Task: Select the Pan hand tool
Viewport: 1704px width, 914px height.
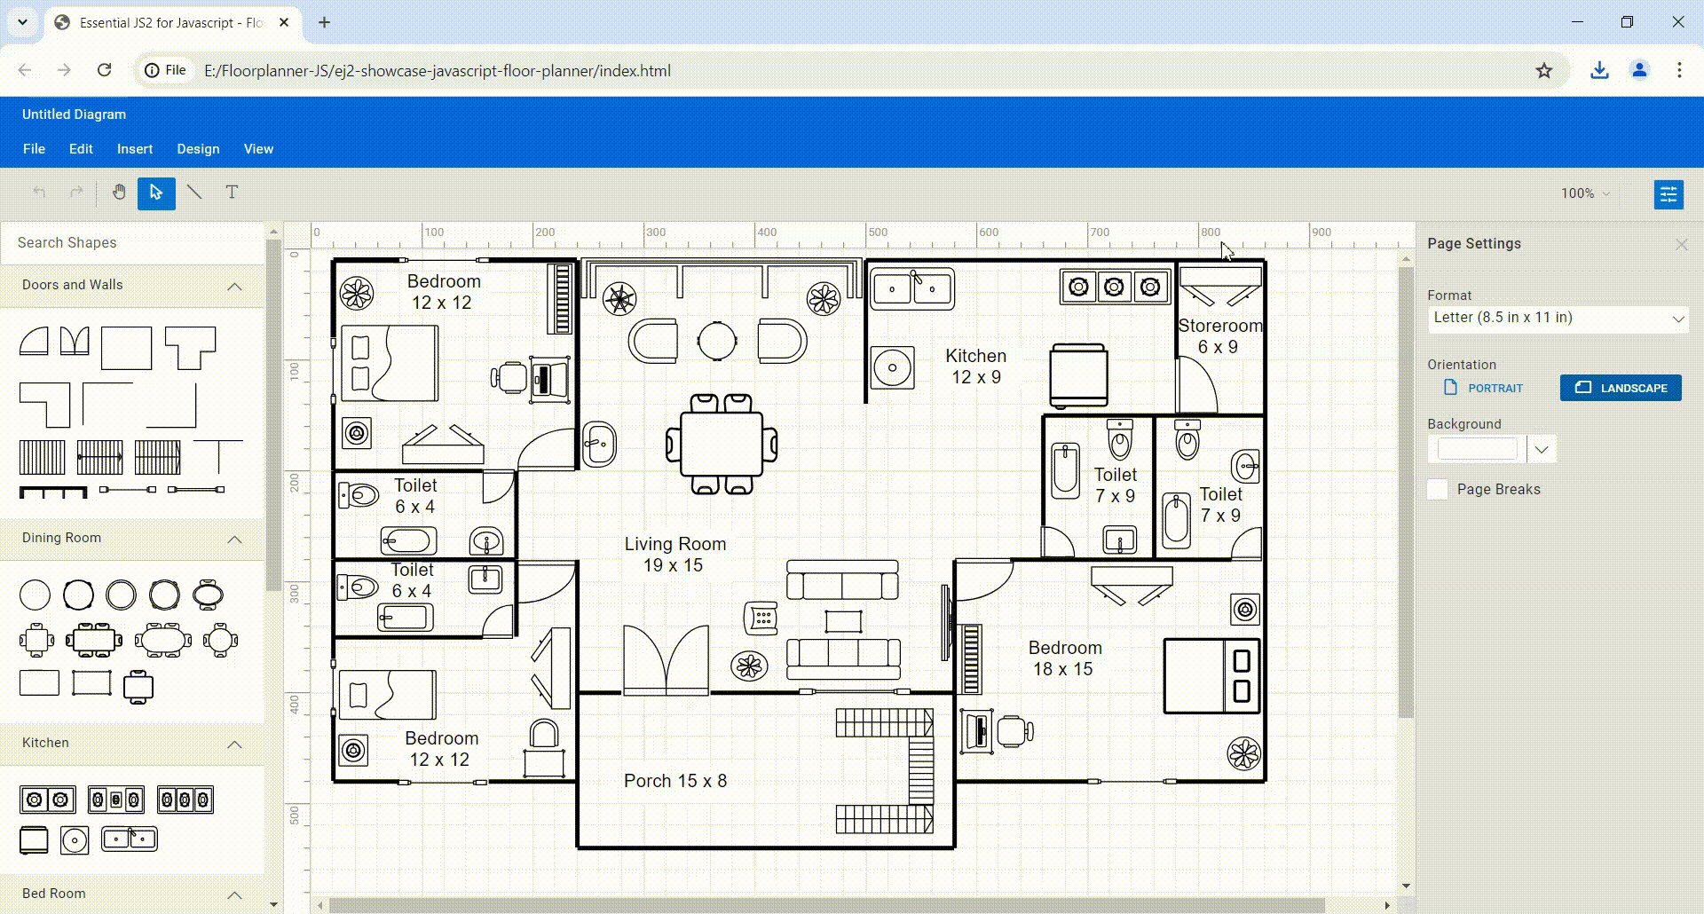Action: coord(119,193)
